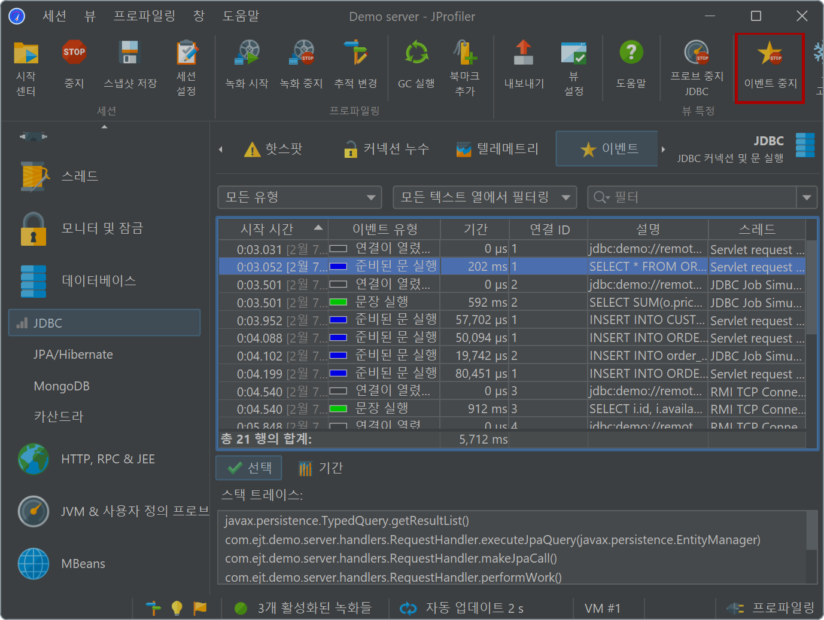Open session settings (세션 설정)
The width and height of the screenshot is (824, 620).
point(186,68)
